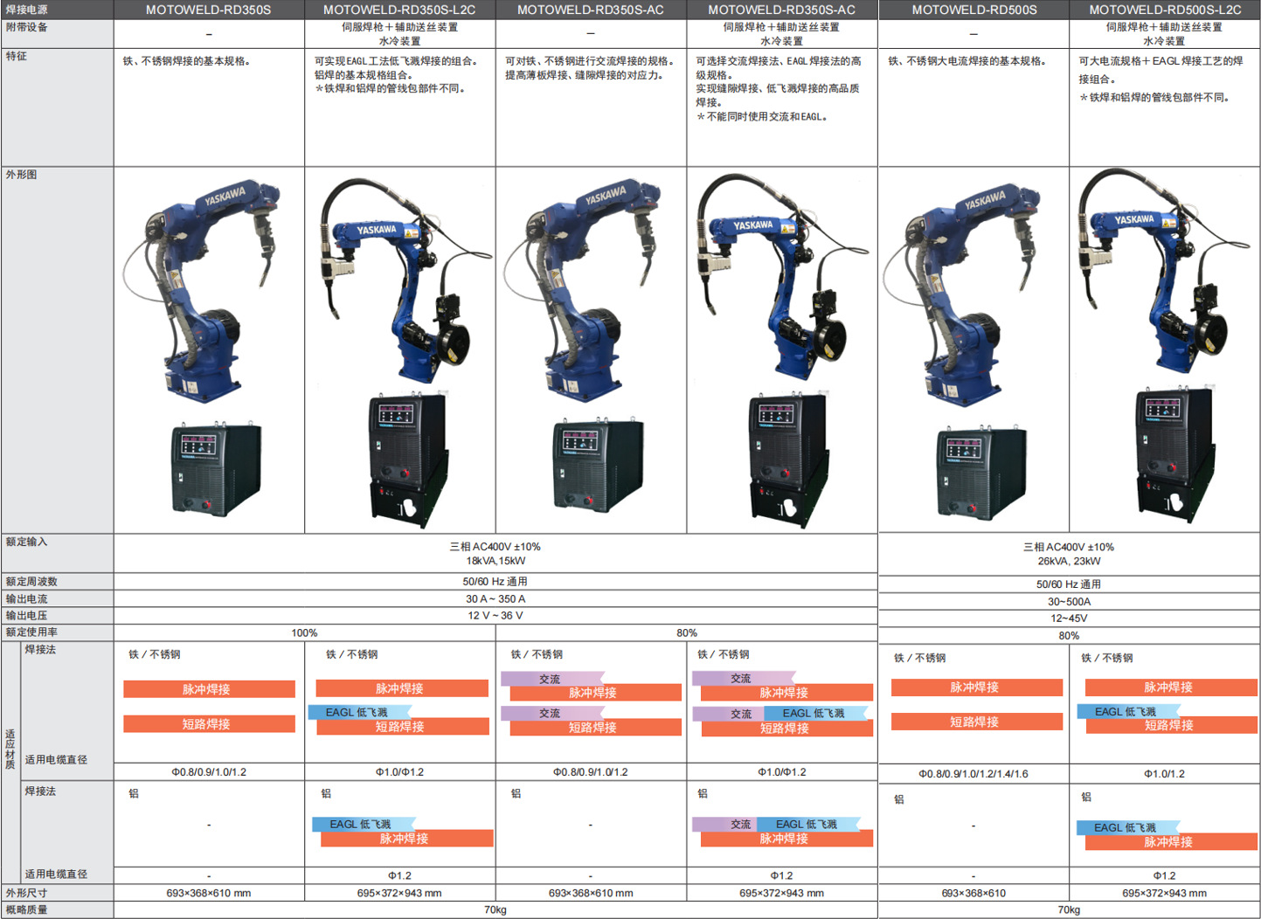
Task: Select the text "提高薄板焊接、缝隙焊接的对应力。"
Action: pos(585,75)
